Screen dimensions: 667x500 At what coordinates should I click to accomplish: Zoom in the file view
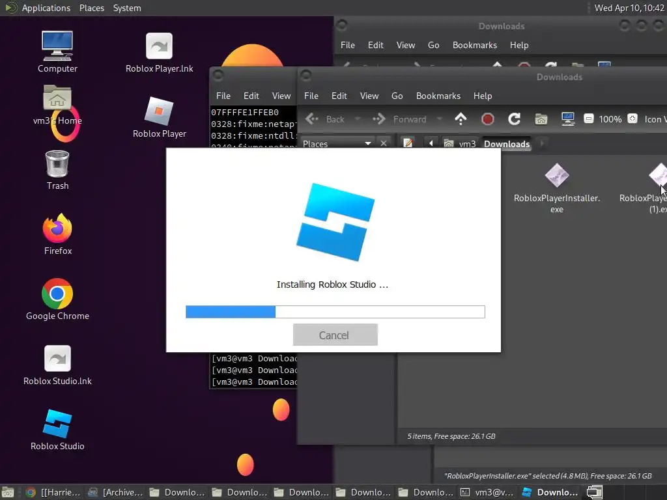coord(632,118)
